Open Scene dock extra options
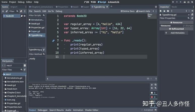 click(25, 11)
